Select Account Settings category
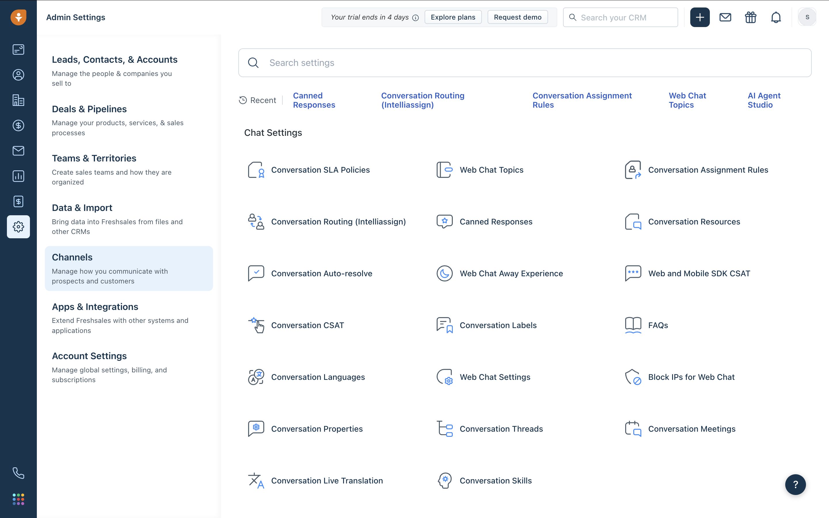This screenshot has width=829, height=518. (x=129, y=367)
